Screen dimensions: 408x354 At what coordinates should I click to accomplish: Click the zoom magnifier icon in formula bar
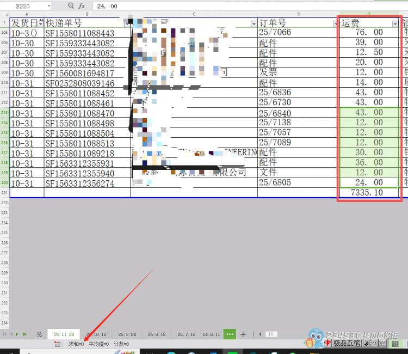pos(71,5)
